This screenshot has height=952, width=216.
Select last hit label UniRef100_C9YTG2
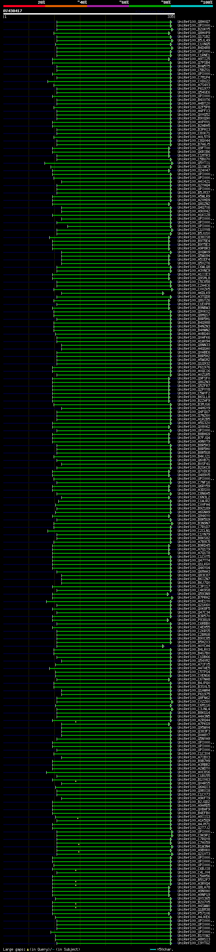(x=194, y=943)
